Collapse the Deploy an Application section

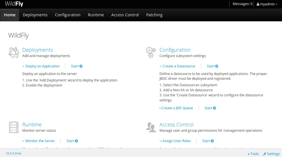41,66
